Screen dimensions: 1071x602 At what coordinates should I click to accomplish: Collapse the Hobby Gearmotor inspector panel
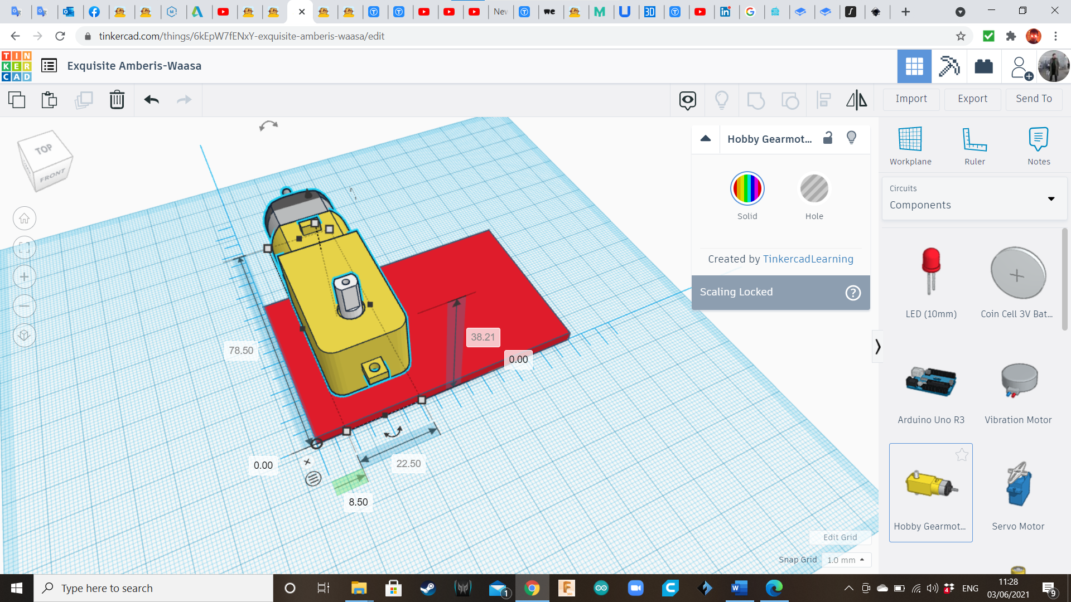tap(706, 139)
